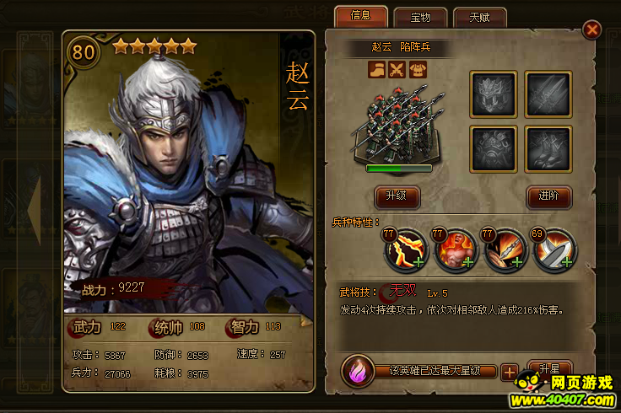Open the empty weapon equipment slot
This screenshot has height=413, width=621.
pos(548,94)
